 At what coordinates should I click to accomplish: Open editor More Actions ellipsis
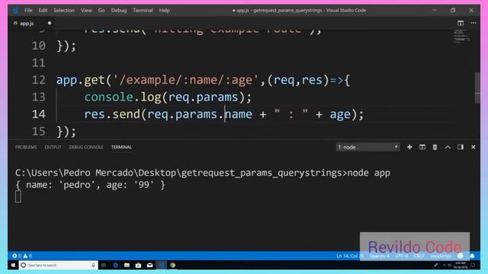474,23
